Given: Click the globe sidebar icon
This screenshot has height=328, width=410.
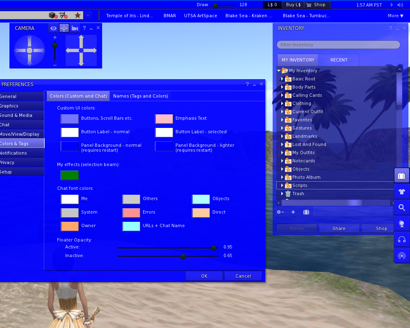Looking at the screenshot, I should [401, 223].
